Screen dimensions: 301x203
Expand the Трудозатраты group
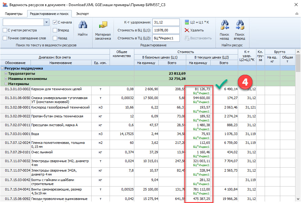tap(6, 74)
